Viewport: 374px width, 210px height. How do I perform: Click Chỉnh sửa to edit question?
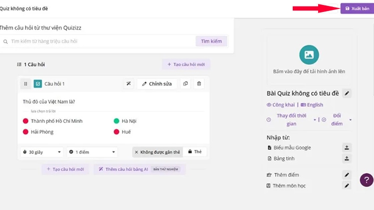tap(157, 84)
